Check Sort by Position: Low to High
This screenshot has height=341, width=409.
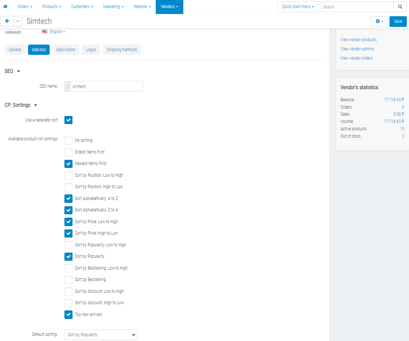[68, 175]
